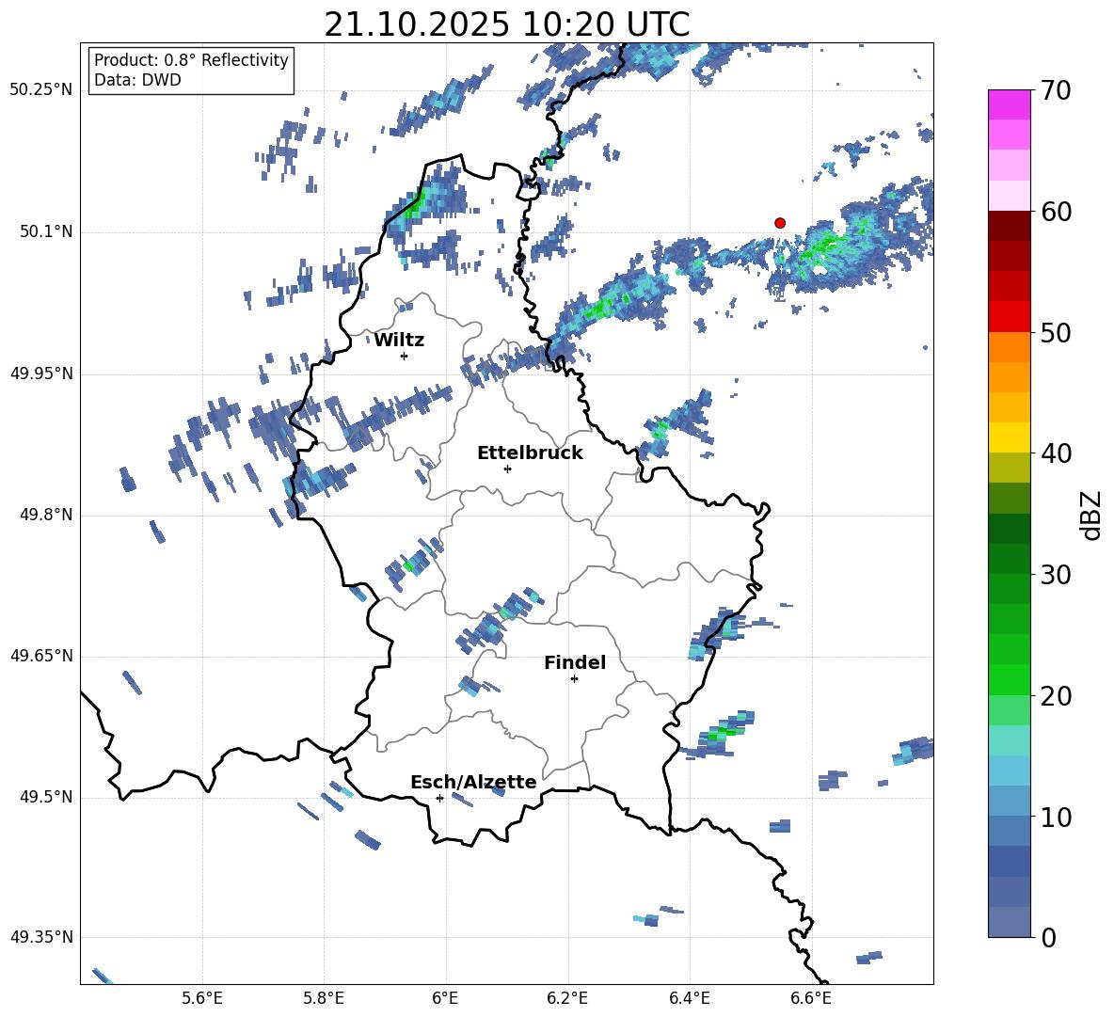Click the red dot marker on the map
Image resolution: width=1114 pixels, height=1017 pixels.
point(780,223)
